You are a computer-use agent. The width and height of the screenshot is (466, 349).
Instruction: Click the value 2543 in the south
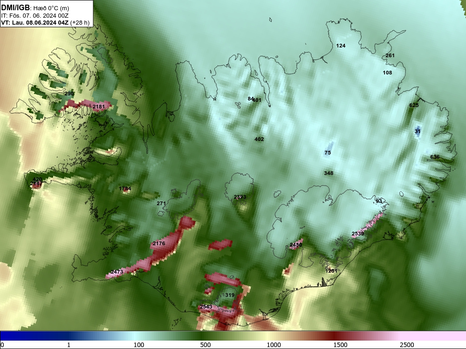206,307
